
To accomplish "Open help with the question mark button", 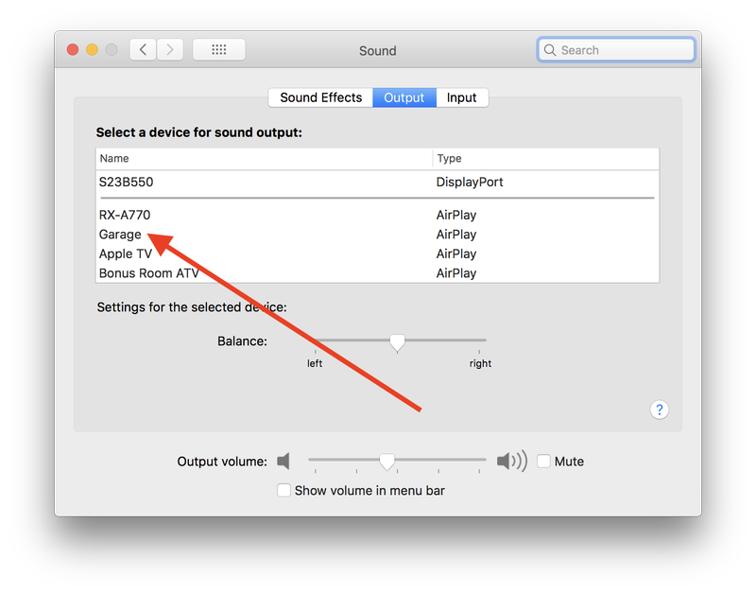I will (x=659, y=410).
